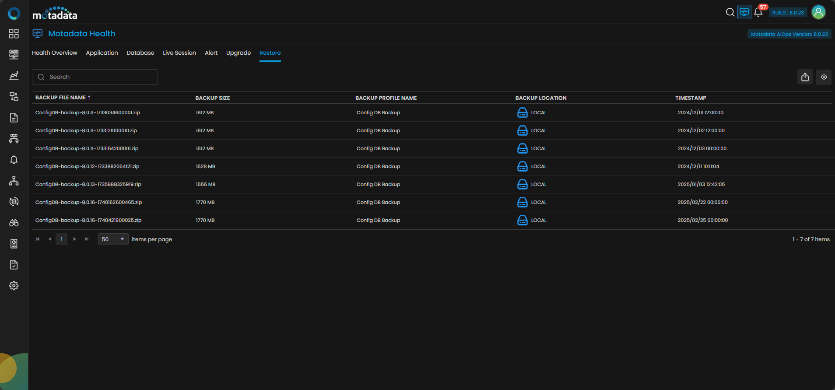Click the health monitor icon in top bar
This screenshot has height=390, width=835.
point(744,12)
